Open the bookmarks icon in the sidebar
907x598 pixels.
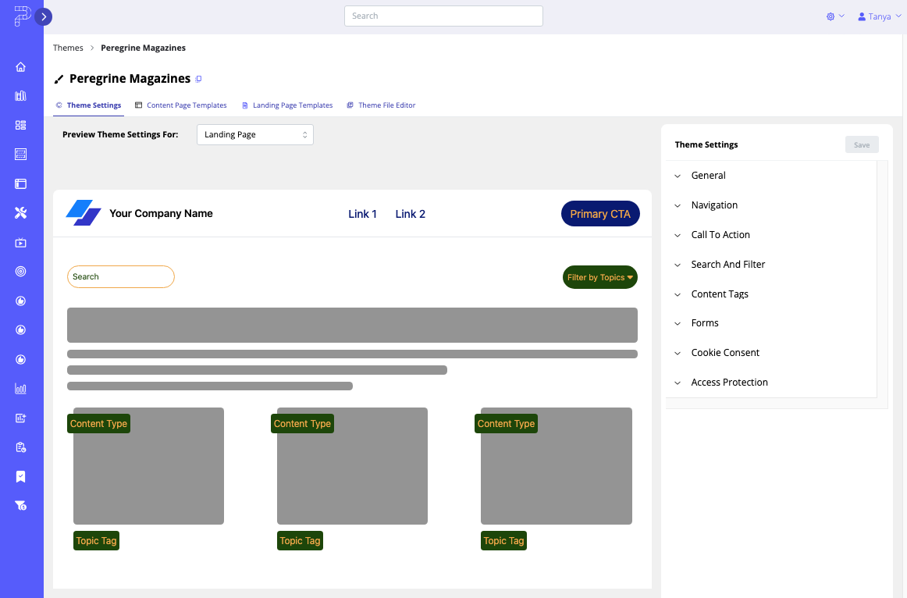pos(20,476)
